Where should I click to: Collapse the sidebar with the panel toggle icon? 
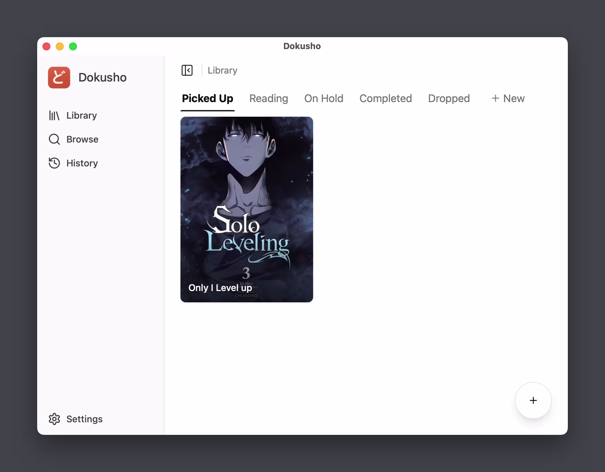pos(187,70)
